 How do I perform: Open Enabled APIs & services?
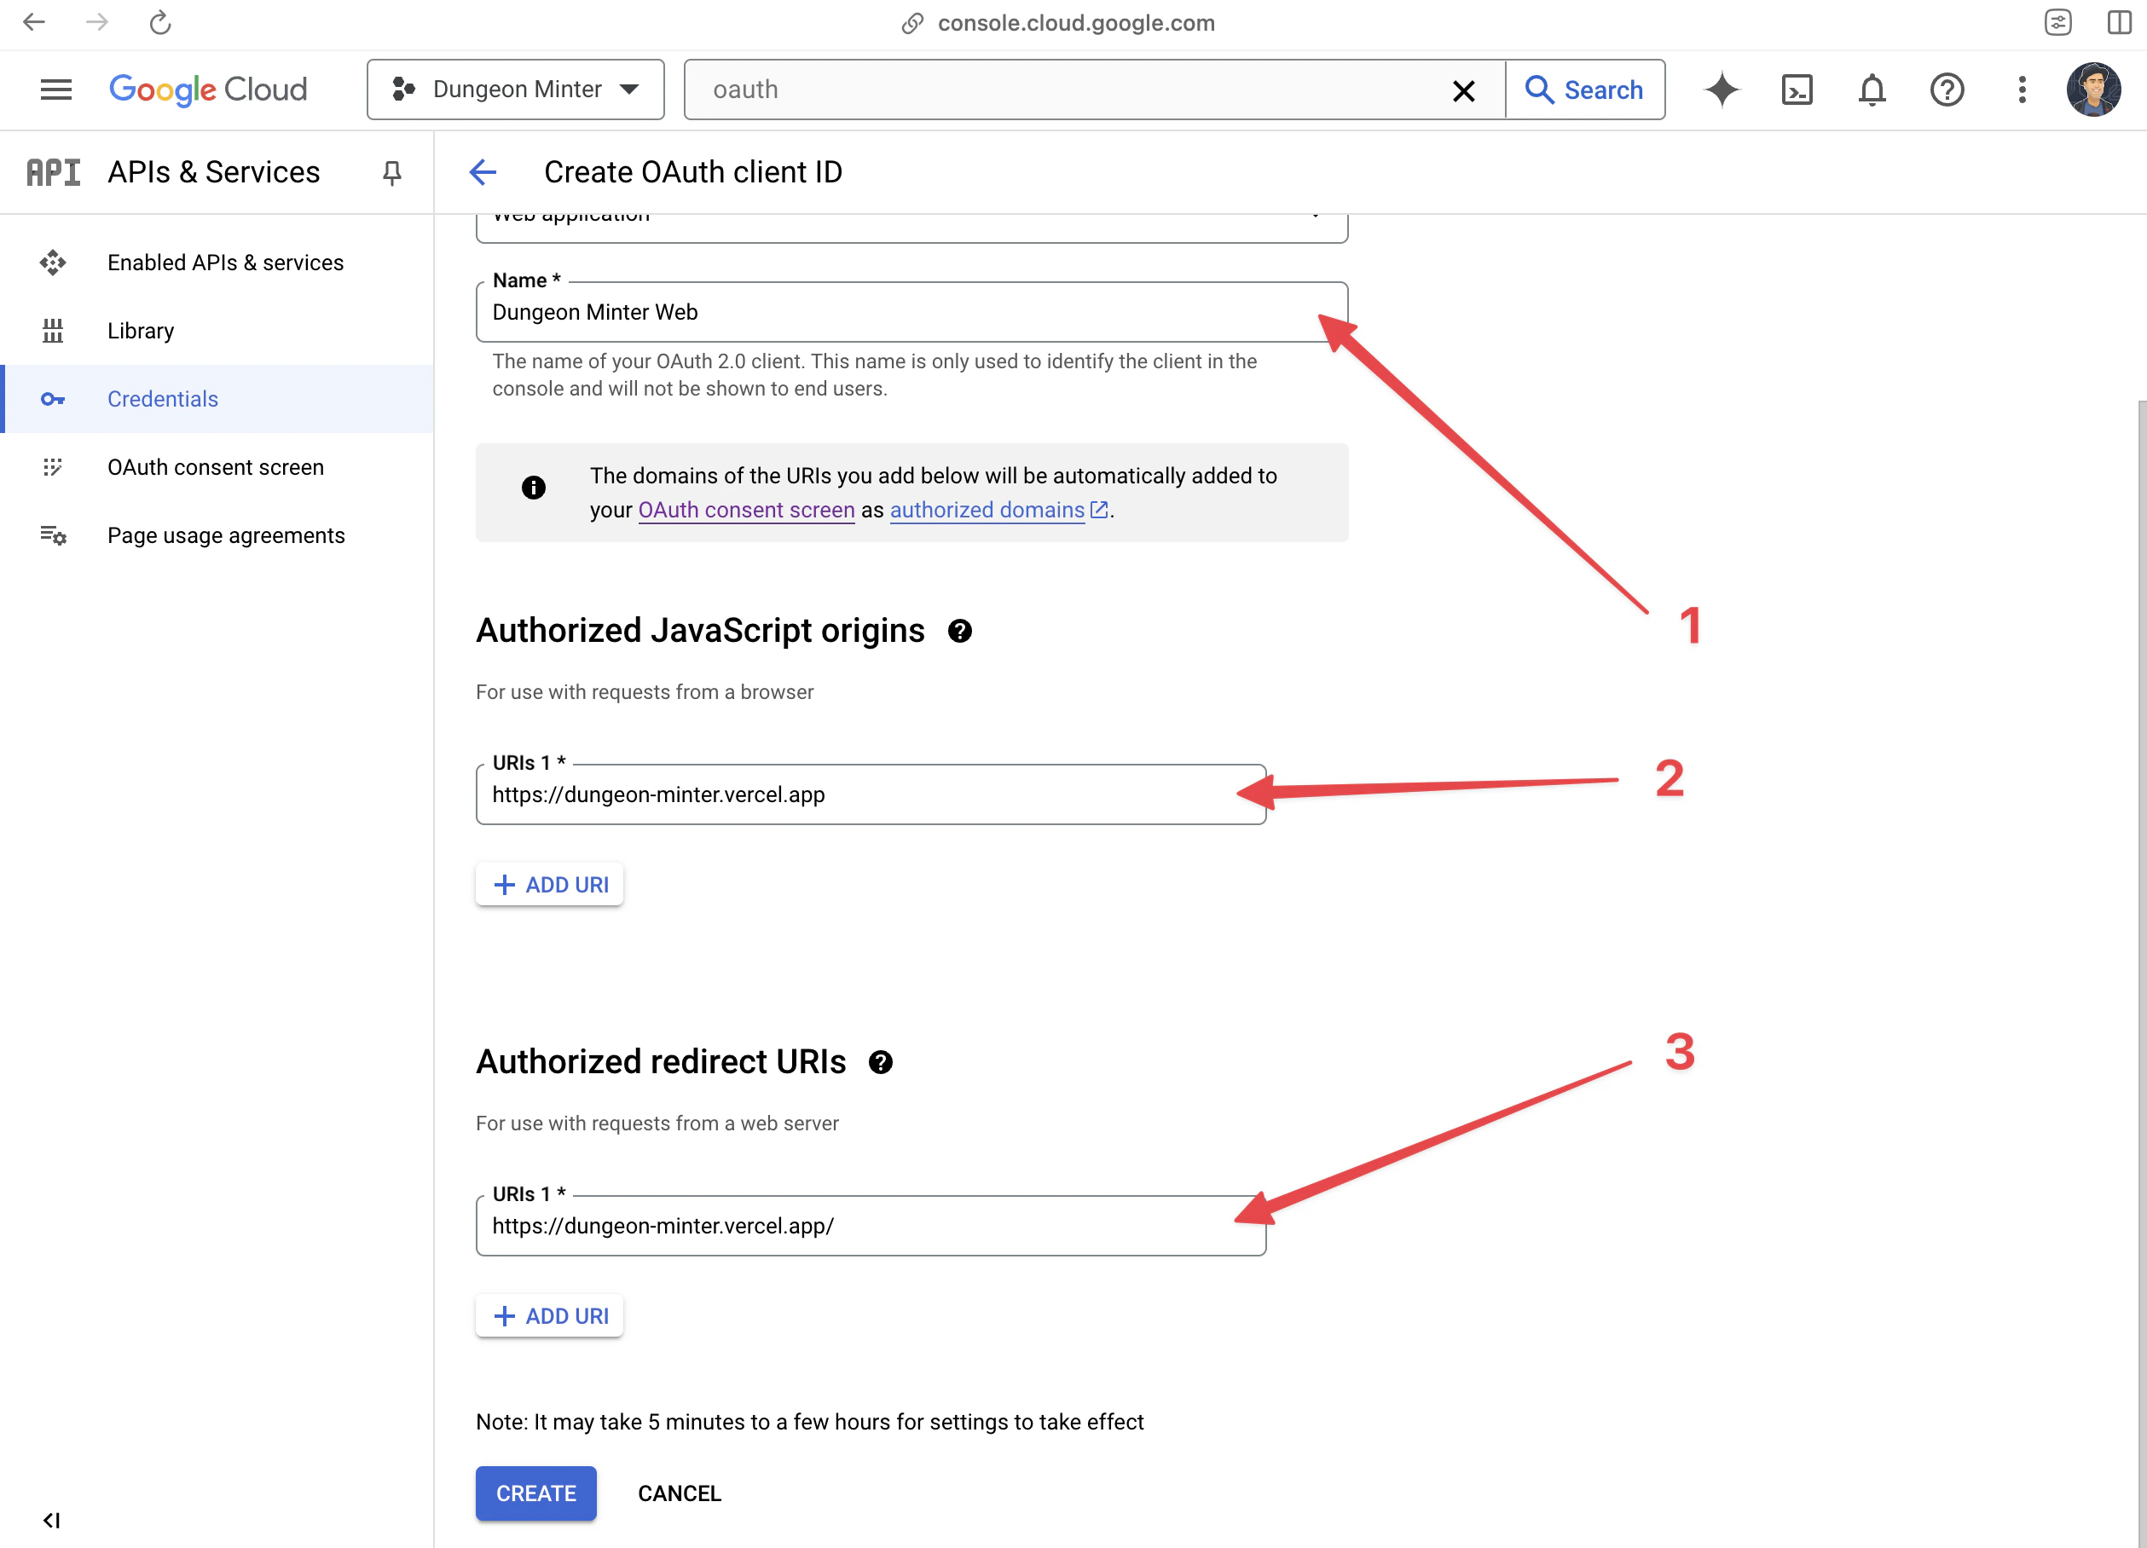tap(225, 262)
